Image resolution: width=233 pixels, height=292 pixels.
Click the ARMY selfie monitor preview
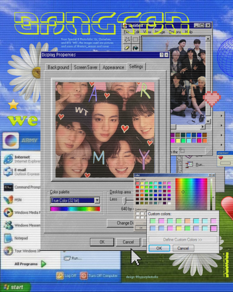(105, 129)
